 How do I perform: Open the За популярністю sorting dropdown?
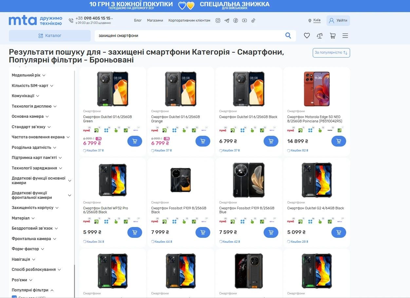[331, 53]
